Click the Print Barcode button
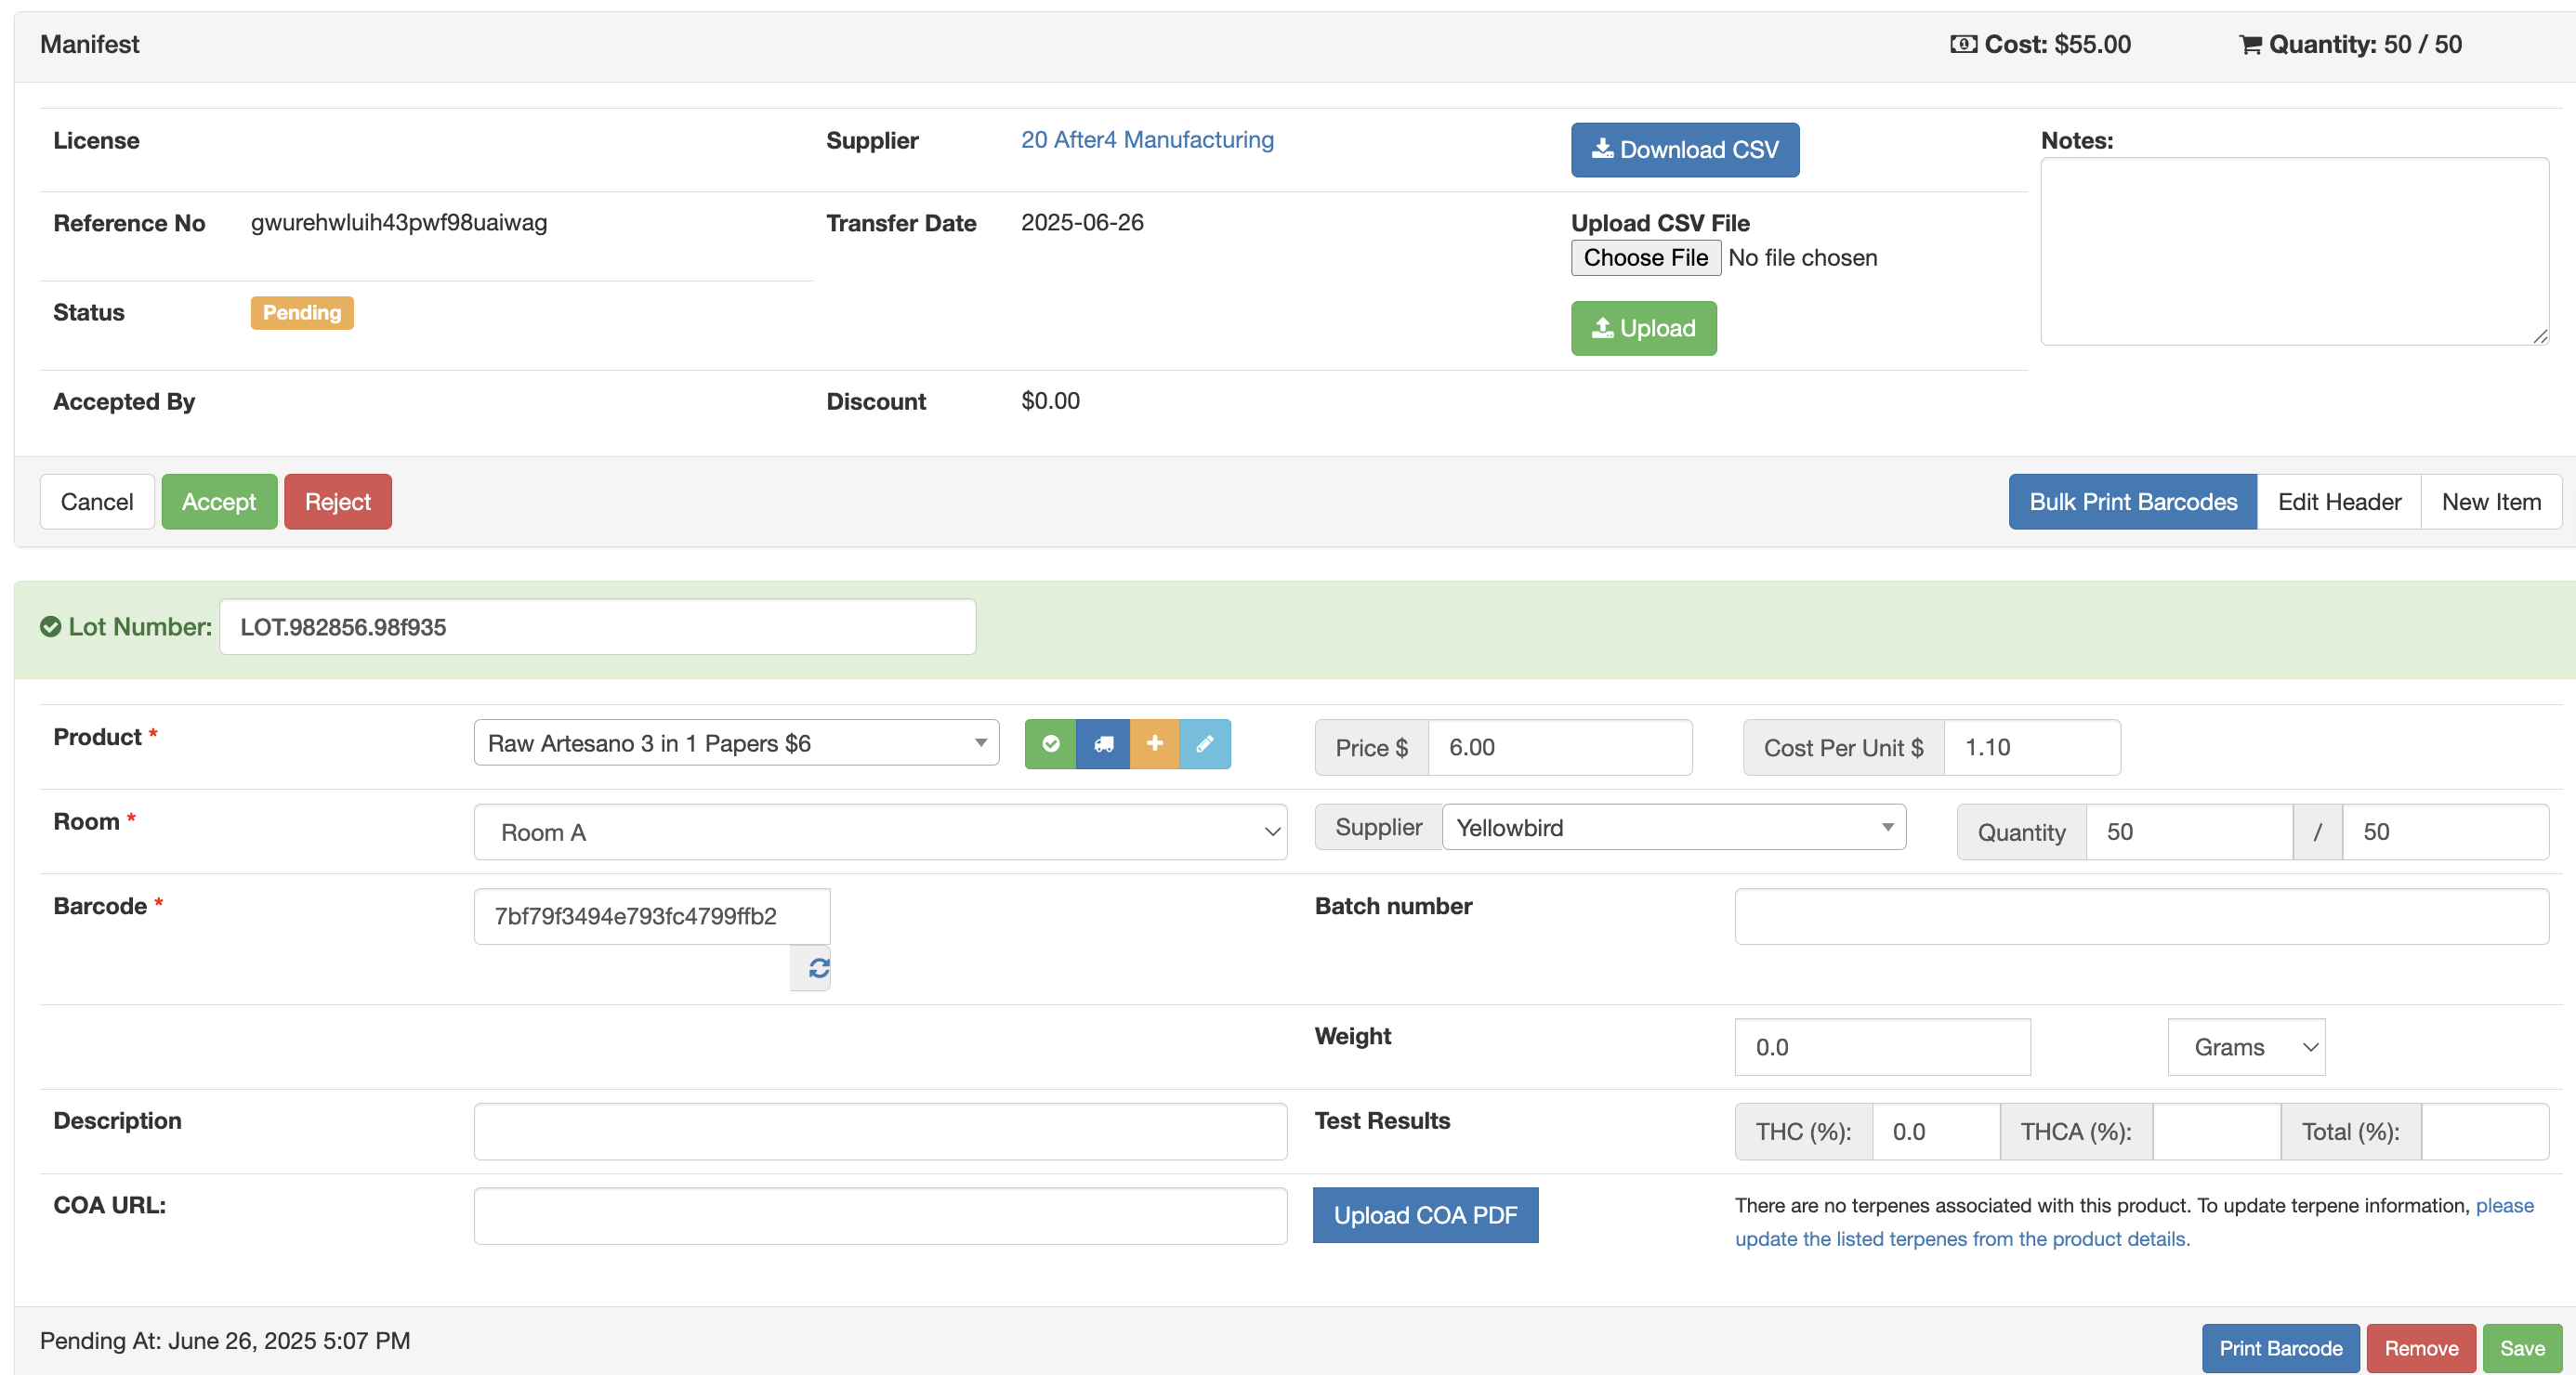Screen dimensions: 2576x1375 (x=2280, y=1348)
